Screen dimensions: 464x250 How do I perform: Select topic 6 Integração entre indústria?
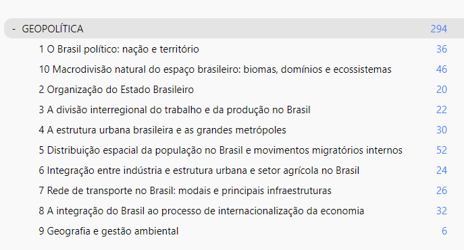point(199,170)
